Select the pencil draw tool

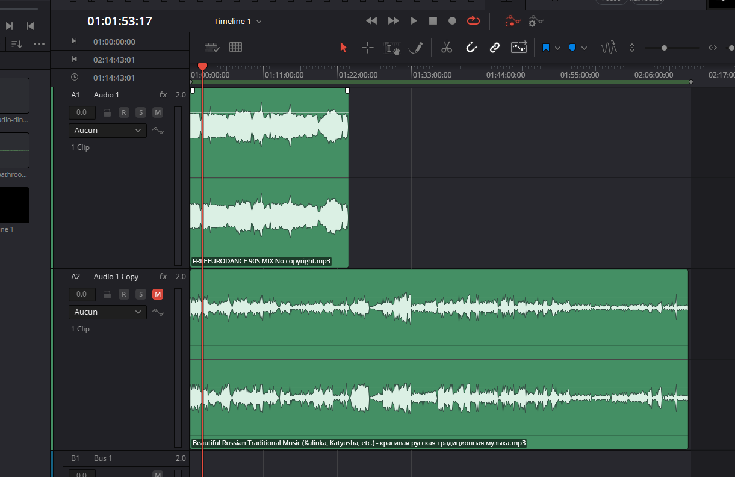click(x=415, y=48)
